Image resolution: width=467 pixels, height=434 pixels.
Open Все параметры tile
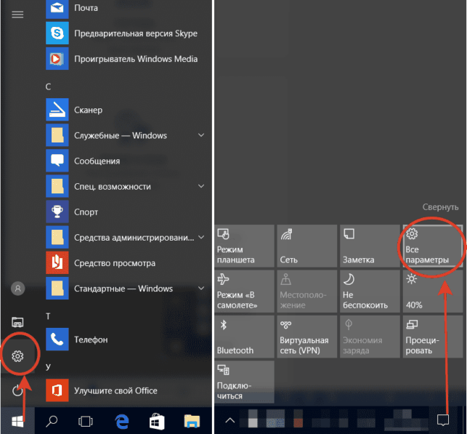point(433,246)
